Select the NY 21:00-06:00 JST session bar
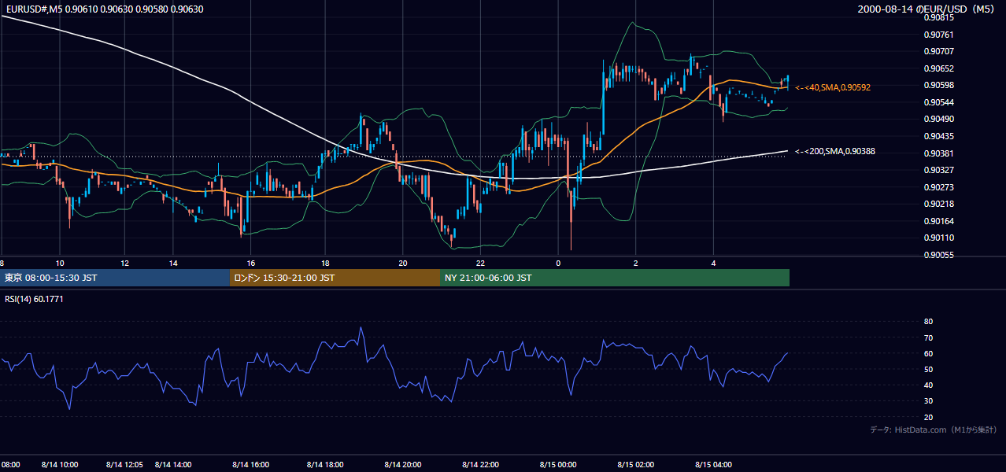 click(x=615, y=278)
